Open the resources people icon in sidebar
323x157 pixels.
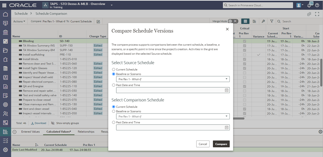tap(6, 114)
